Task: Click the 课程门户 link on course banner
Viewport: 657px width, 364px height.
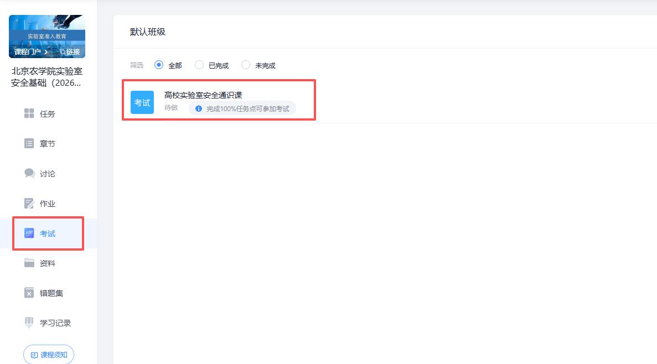Action: click(31, 52)
